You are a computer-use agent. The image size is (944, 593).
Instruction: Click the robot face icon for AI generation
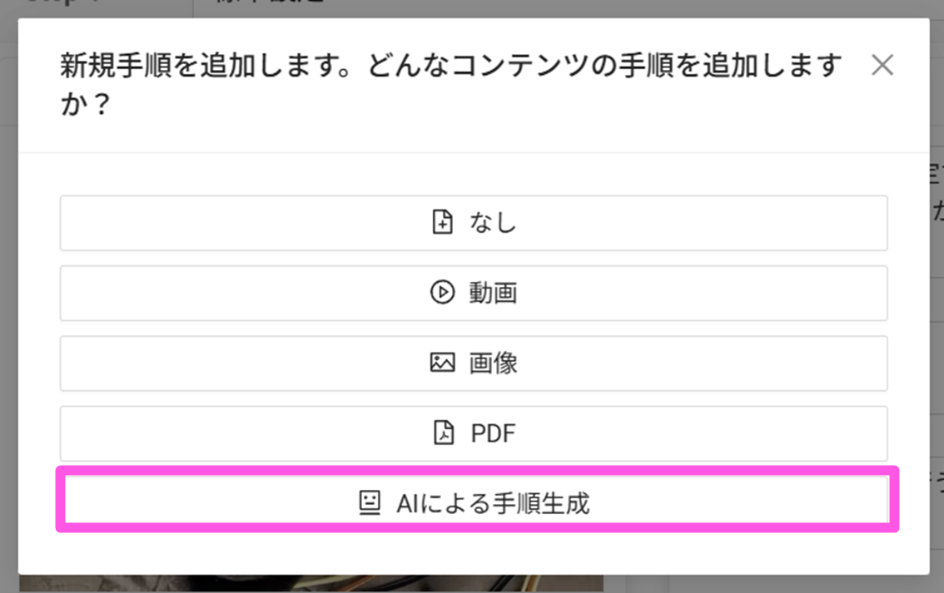369,503
